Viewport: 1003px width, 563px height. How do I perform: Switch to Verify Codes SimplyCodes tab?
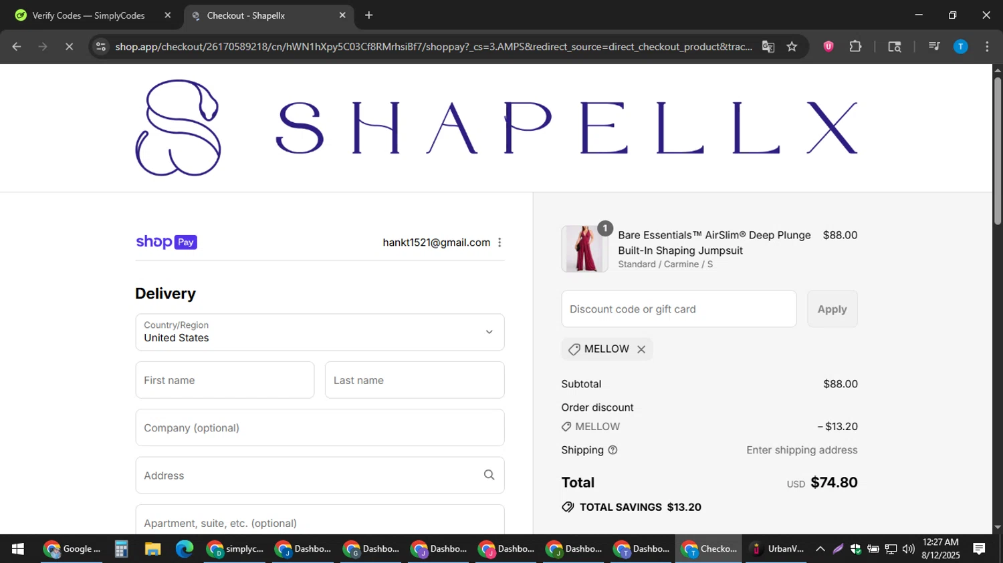click(89, 15)
